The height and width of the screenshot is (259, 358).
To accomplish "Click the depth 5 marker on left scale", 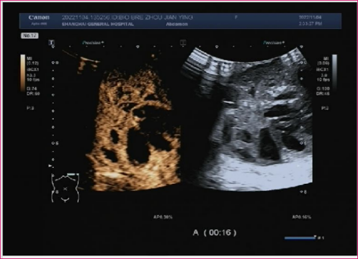I will tap(55, 143).
